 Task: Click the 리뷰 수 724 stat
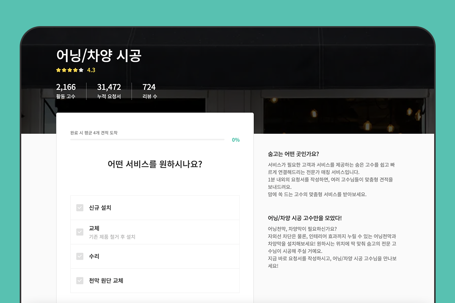click(x=148, y=87)
